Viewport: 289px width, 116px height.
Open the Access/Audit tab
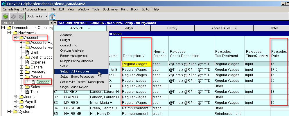pos(224,28)
